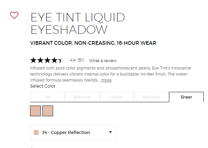Click the first filled rating star
Viewport: 208px width, 148px height.
point(33,60)
